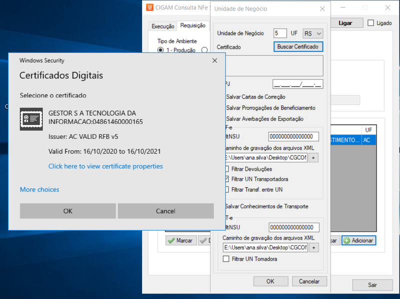The width and height of the screenshot is (400, 299).
Task: Click the Buscar Certificado button
Action: pyautogui.click(x=298, y=46)
